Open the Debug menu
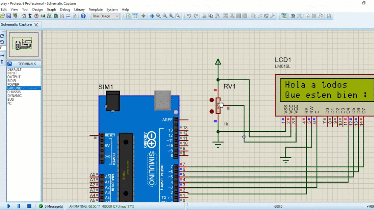This screenshot has height=210, width=374. pos(65,9)
